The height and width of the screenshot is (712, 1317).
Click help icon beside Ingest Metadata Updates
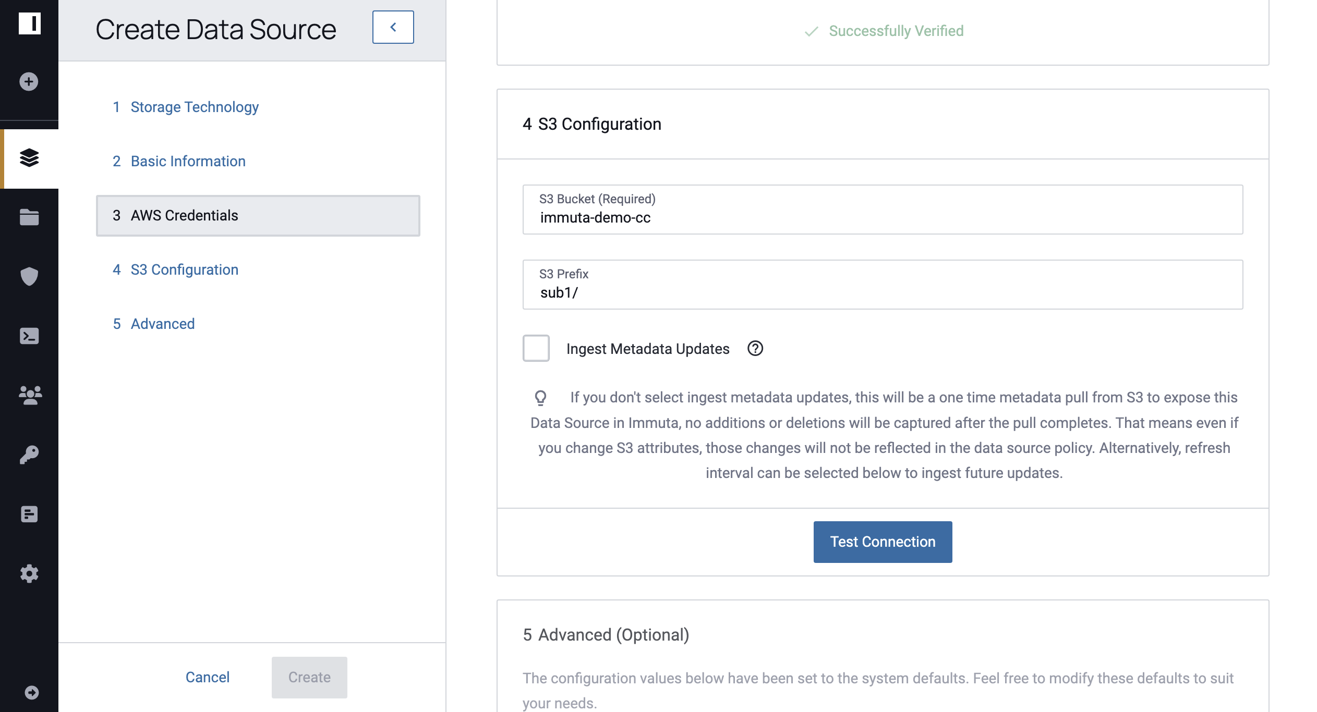click(755, 348)
